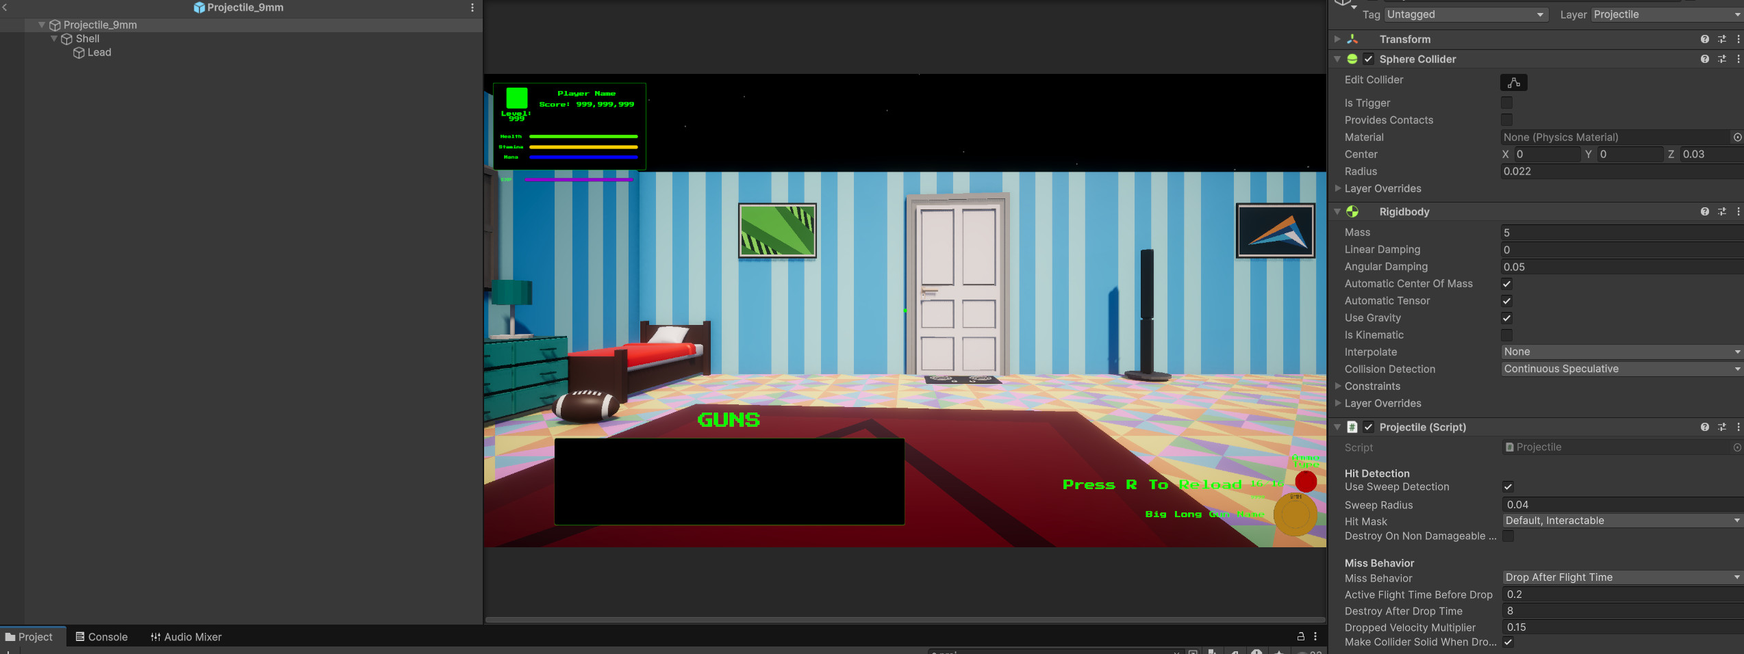This screenshot has height=654, width=1744.
Task: Collapse the Rigidbody component
Action: [1337, 211]
